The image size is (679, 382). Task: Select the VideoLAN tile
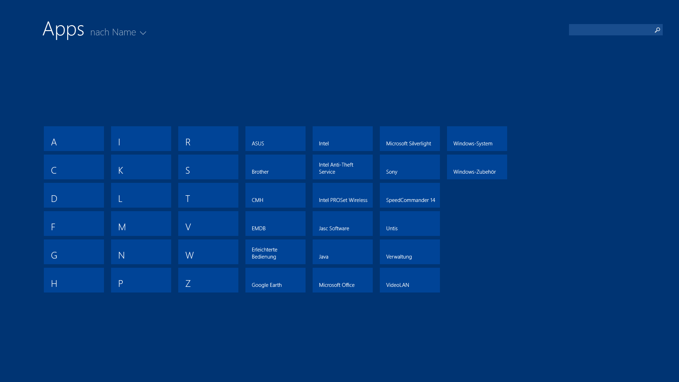(410, 280)
